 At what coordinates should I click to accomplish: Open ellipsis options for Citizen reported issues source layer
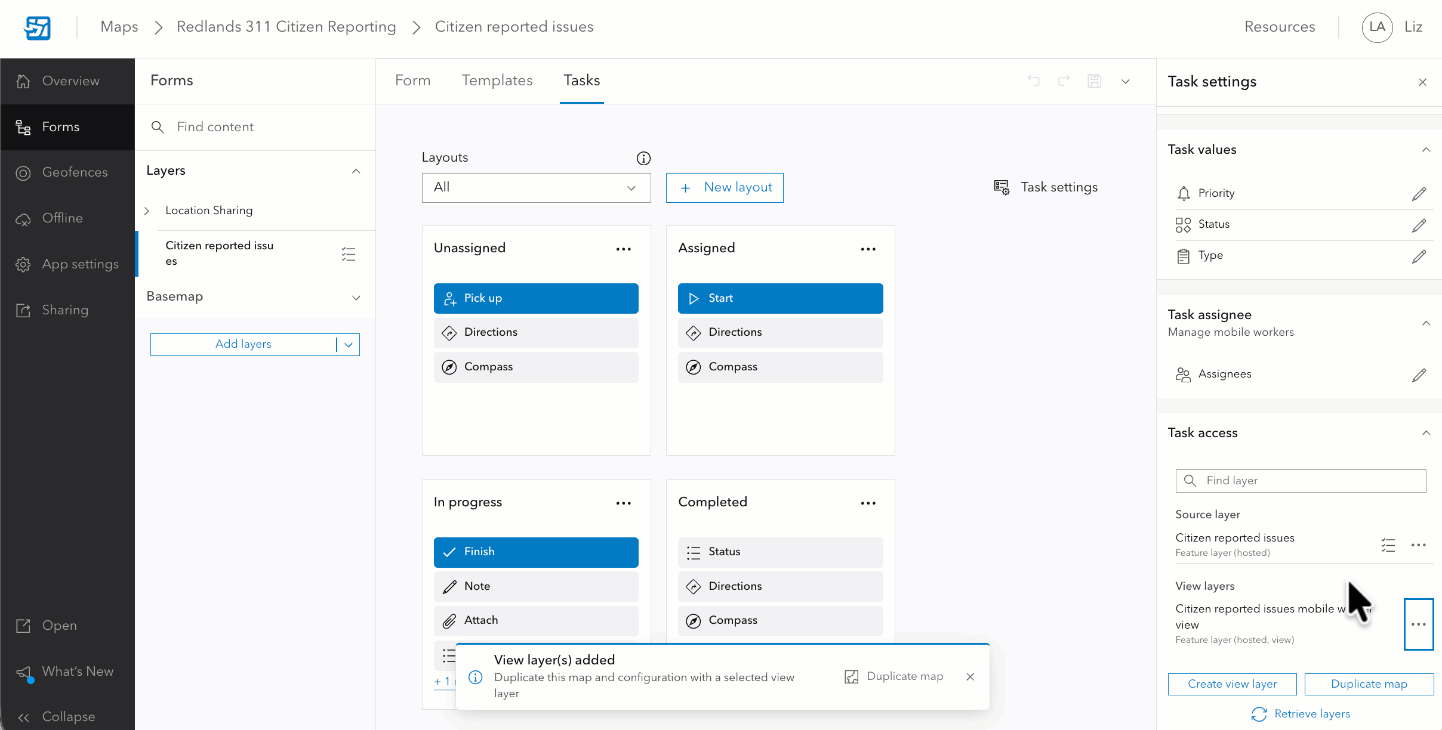pos(1419,545)
